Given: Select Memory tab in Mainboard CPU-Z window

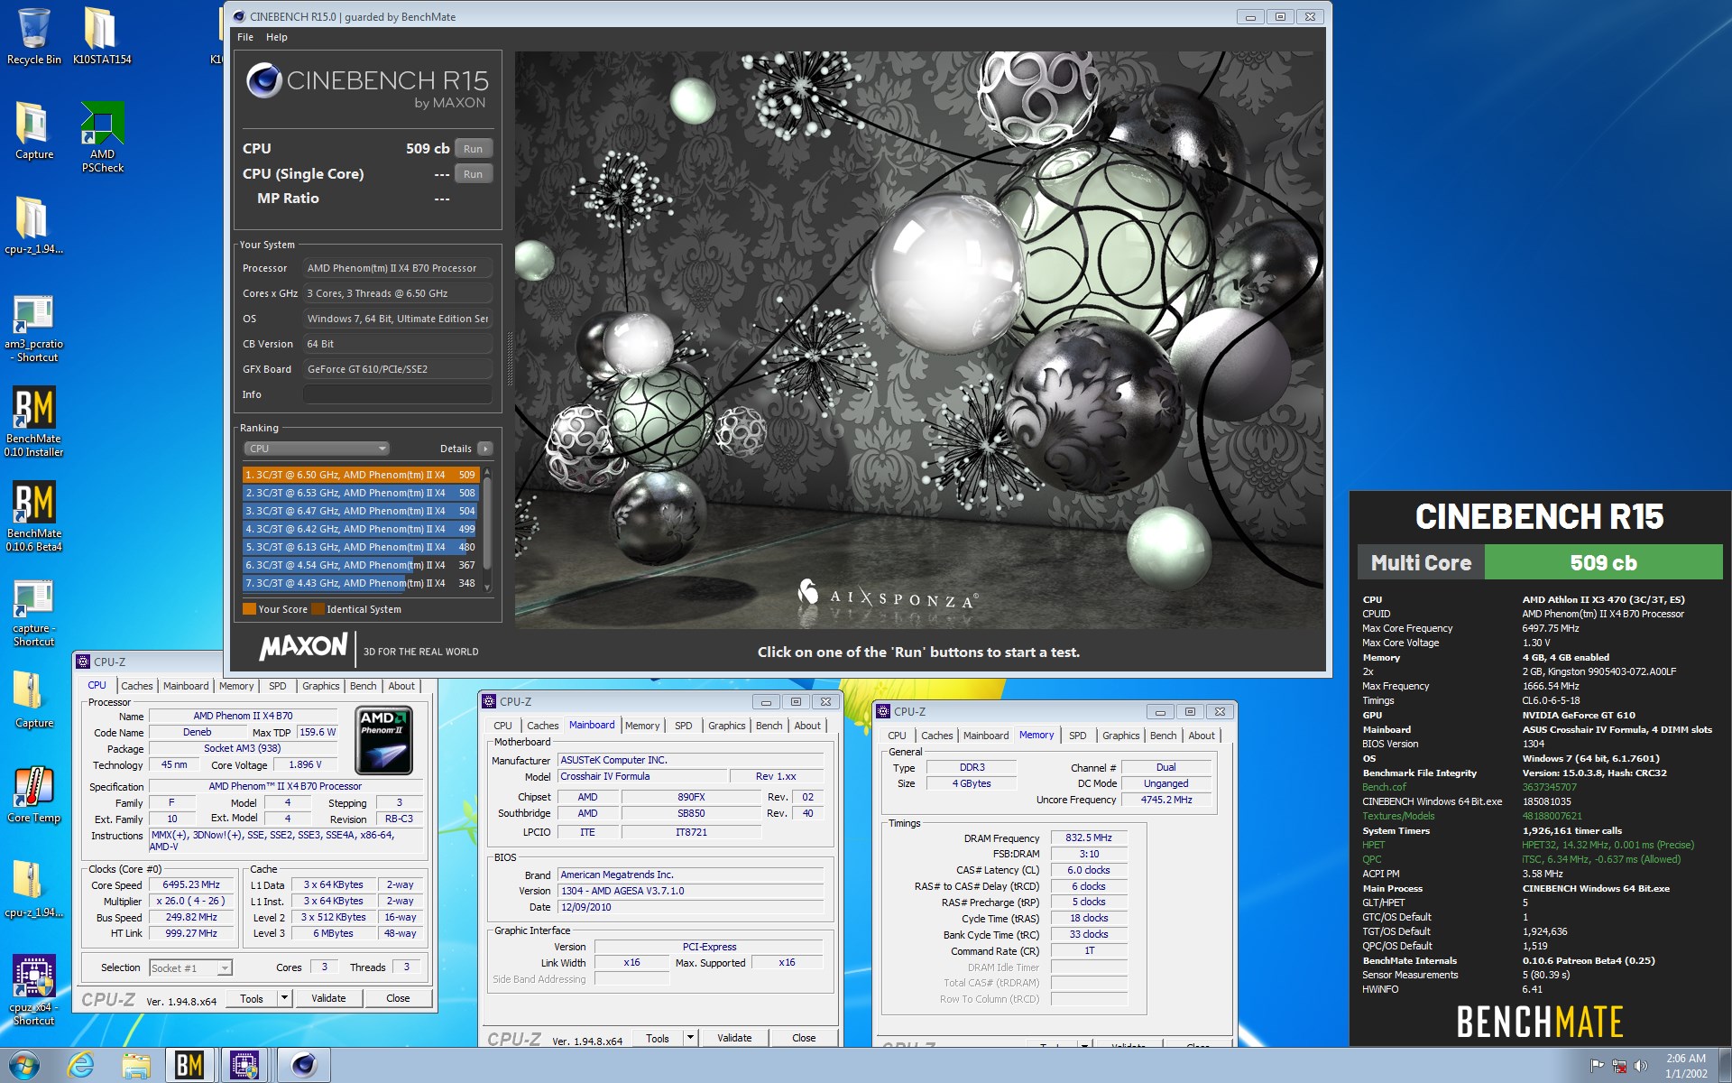Looking at the screenshot, I should pyautogui.click(x=642, y=726).
